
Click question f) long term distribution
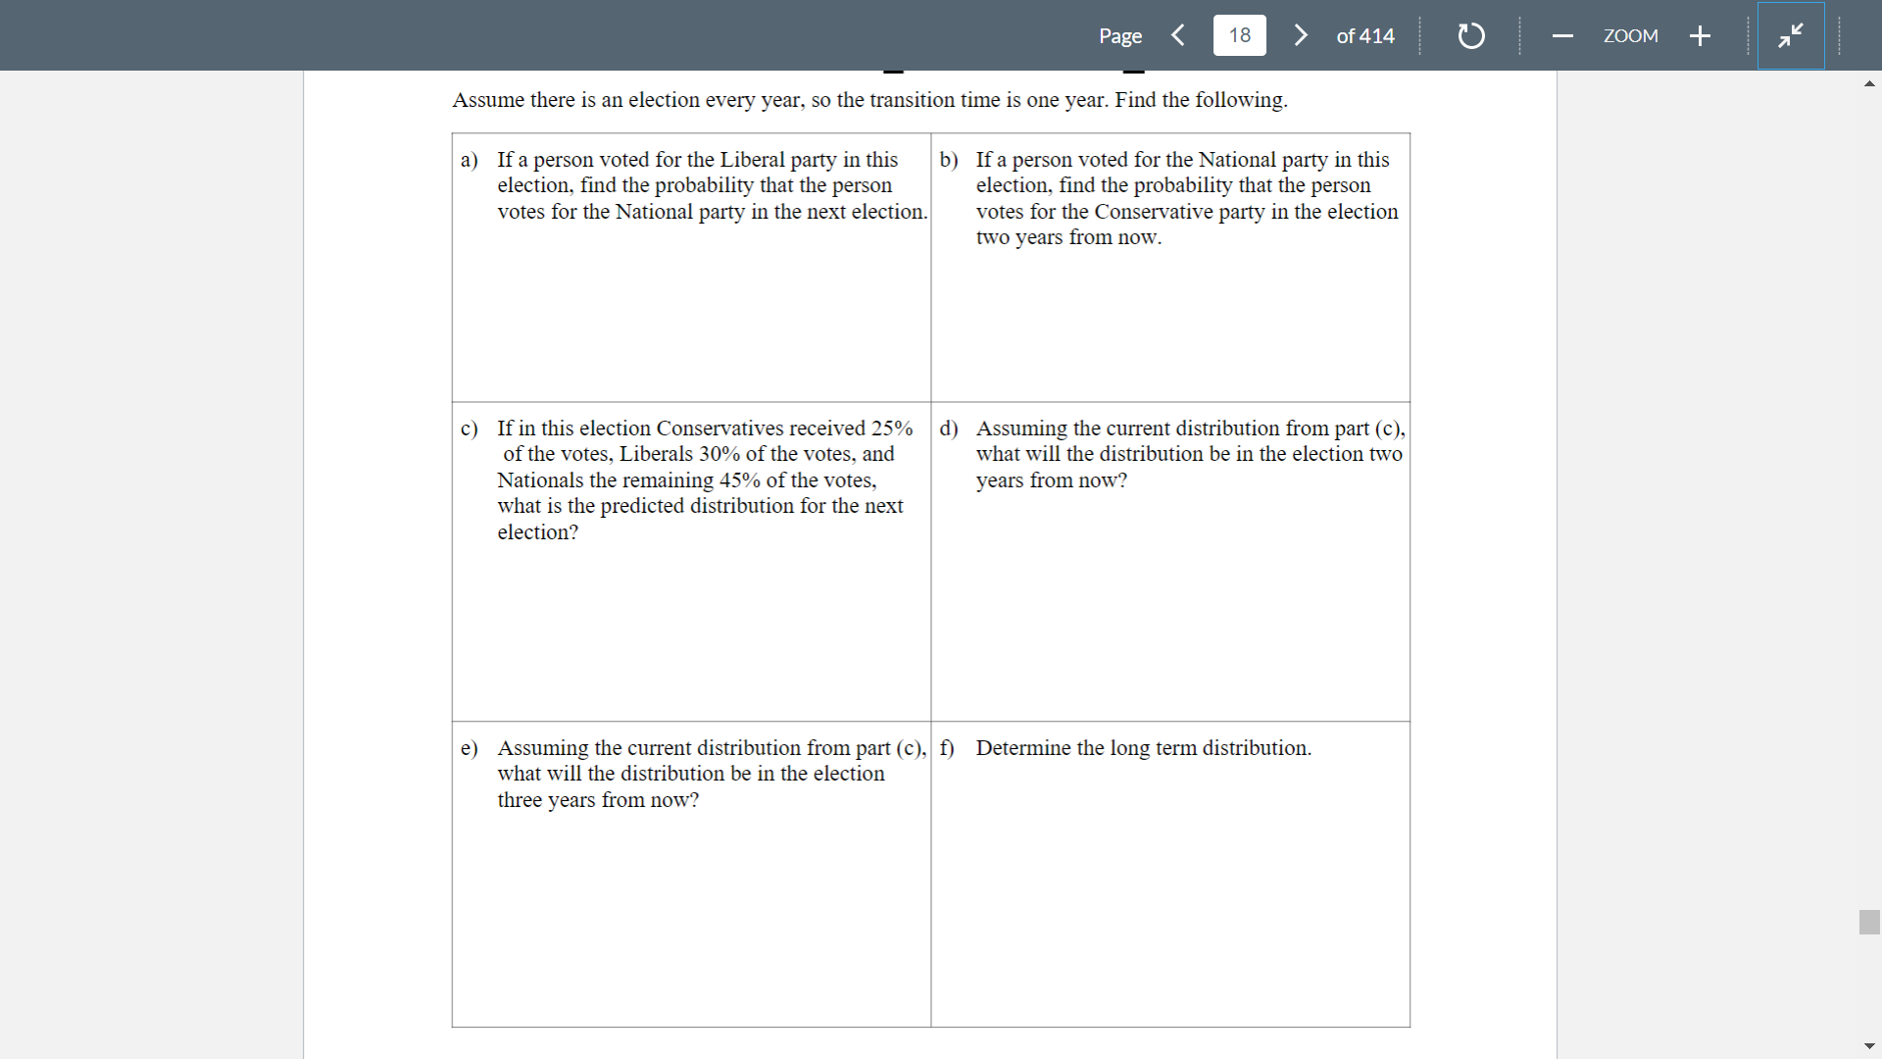[x=1142, y=748]
